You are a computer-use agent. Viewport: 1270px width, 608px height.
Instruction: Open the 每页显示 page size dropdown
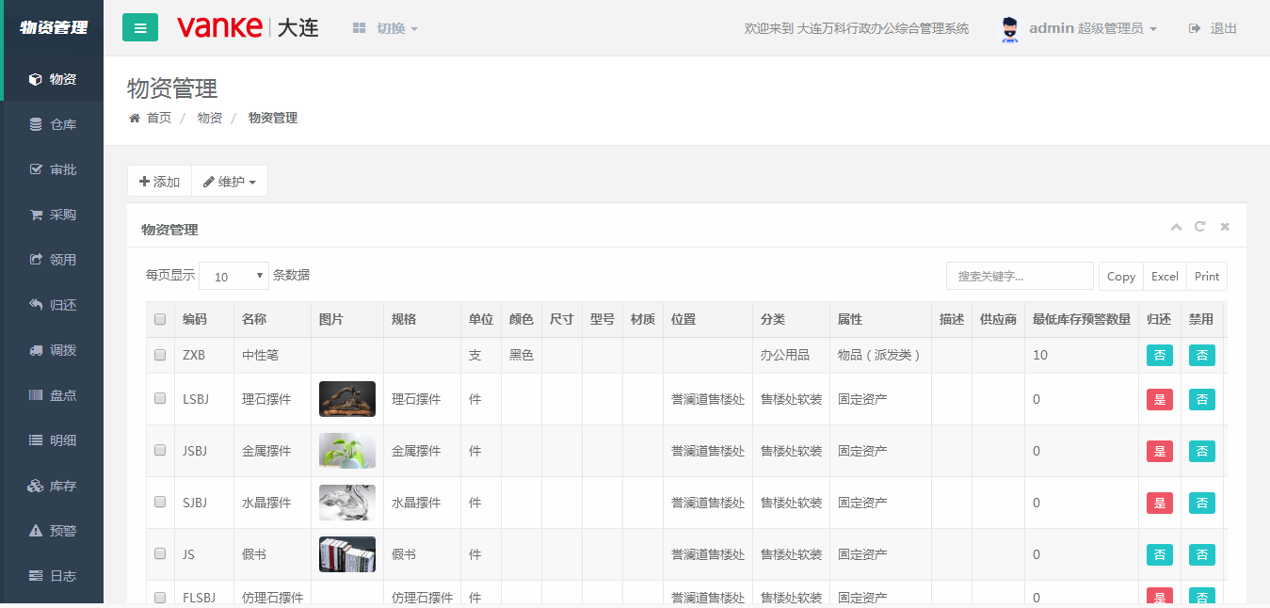point(233,276)
